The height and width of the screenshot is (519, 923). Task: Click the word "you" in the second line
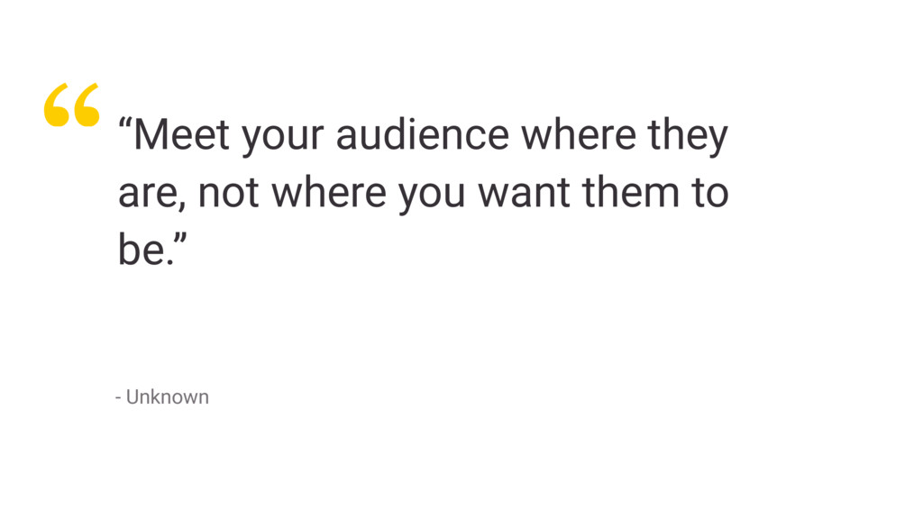(433, 196)
